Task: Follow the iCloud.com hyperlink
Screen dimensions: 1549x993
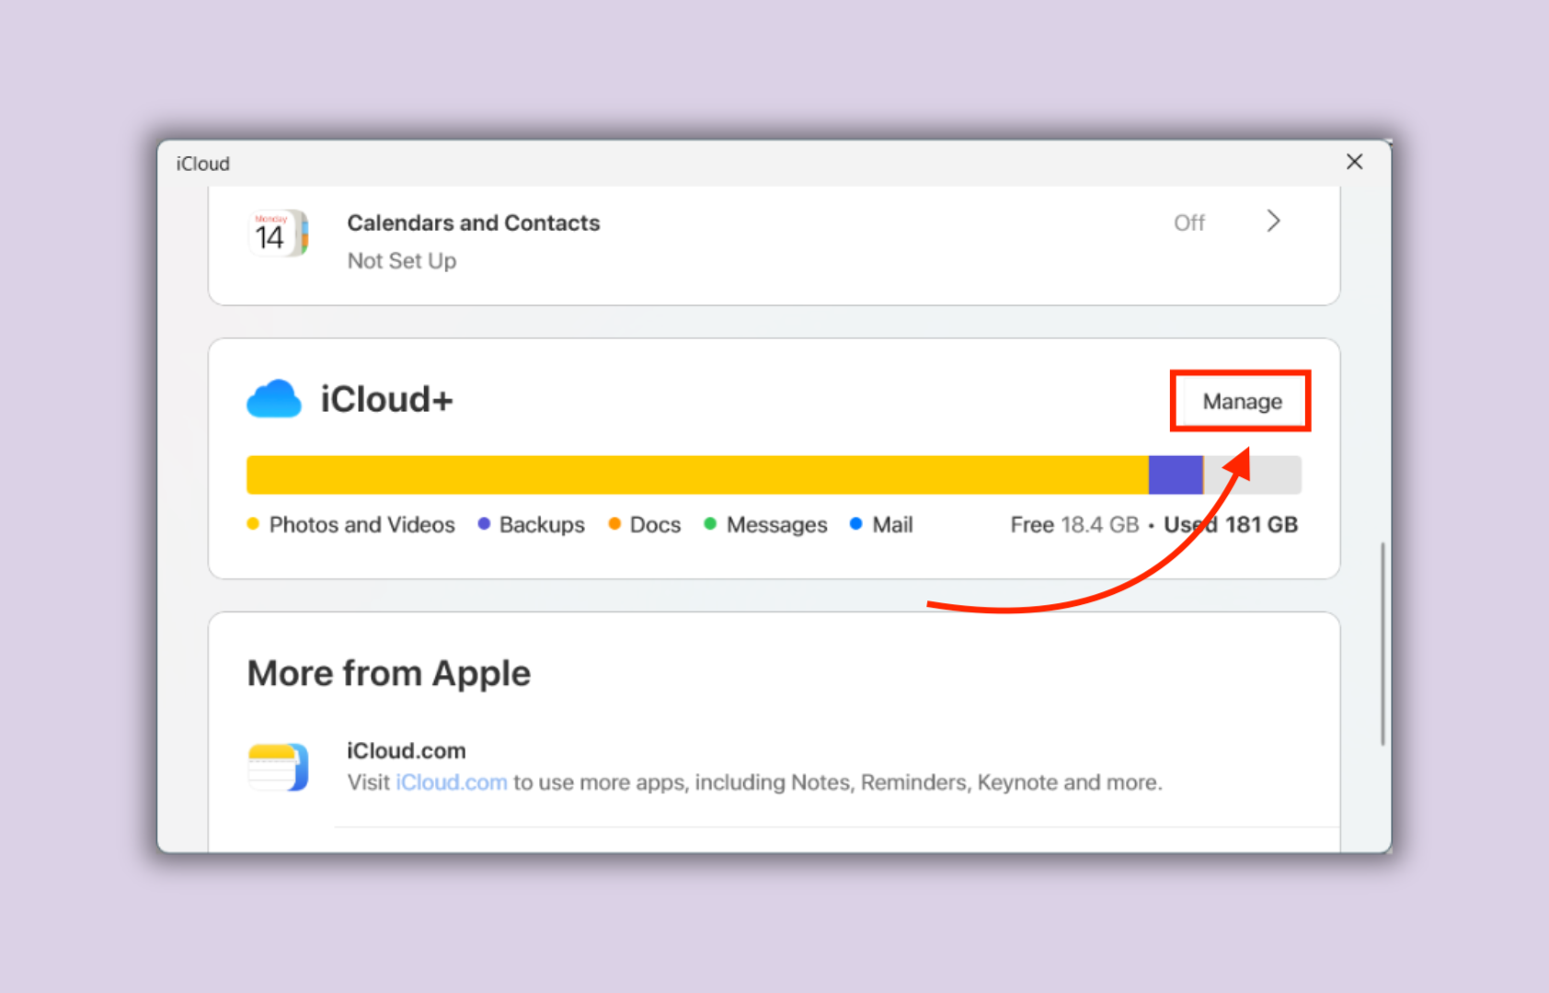Action: click(451, 782)
